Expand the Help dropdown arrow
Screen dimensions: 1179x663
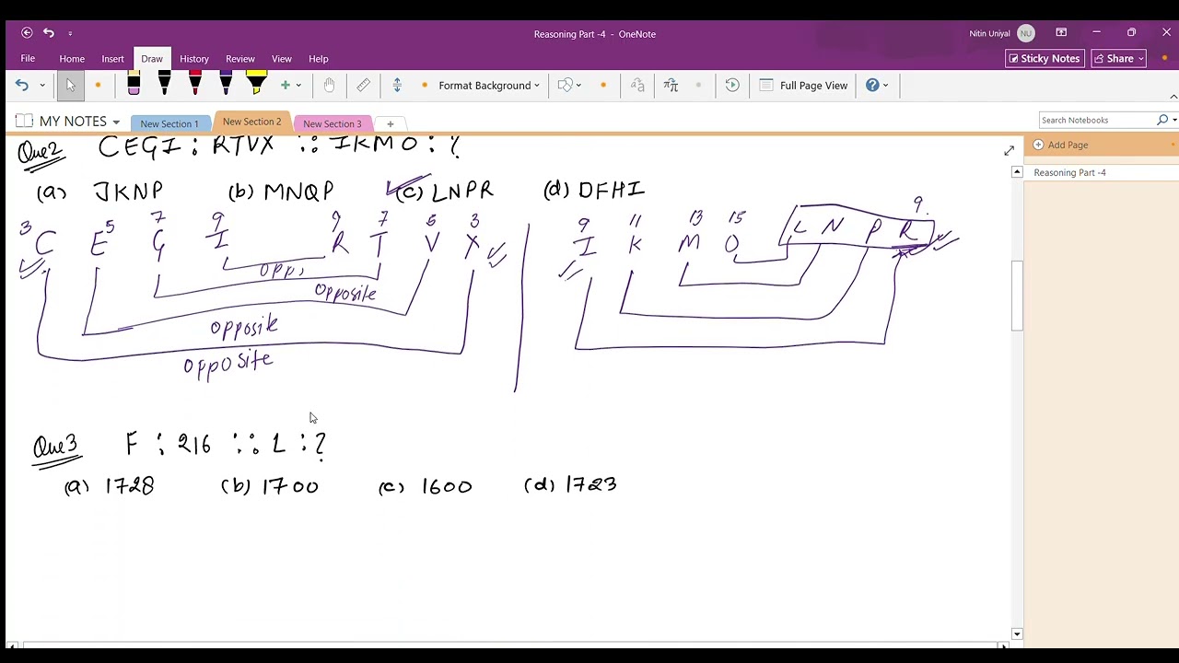point(886,86)
